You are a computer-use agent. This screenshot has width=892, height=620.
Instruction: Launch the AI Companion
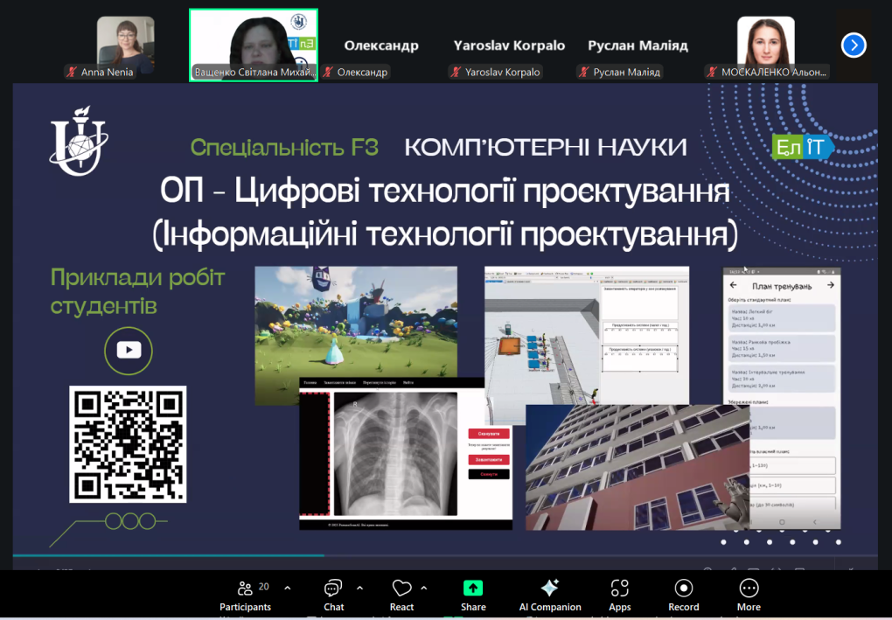coord(549,589)
